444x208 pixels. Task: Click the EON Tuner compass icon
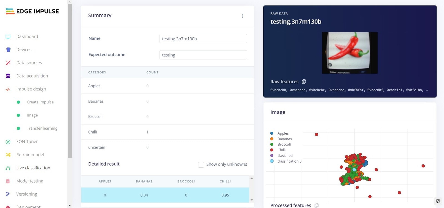pyautogui.click(x=8, y=142)
